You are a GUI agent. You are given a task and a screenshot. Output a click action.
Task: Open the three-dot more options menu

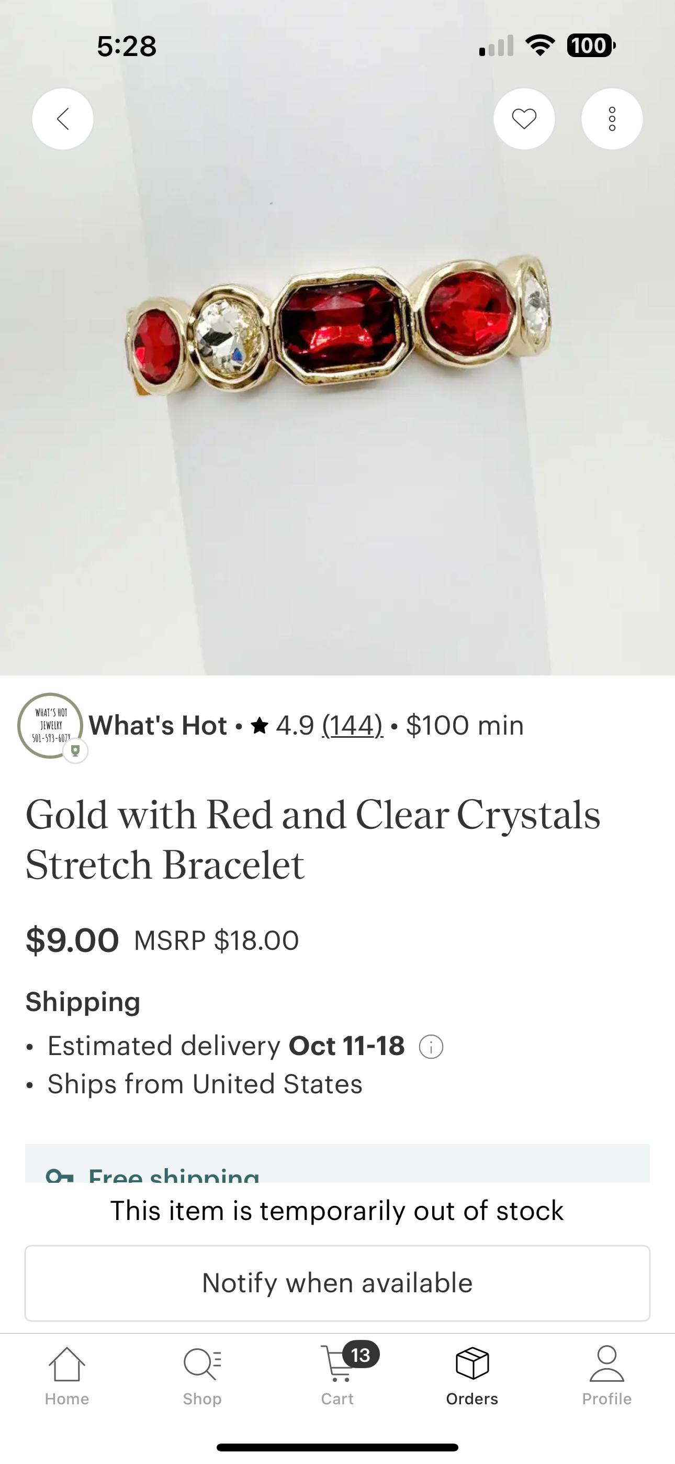612,119
